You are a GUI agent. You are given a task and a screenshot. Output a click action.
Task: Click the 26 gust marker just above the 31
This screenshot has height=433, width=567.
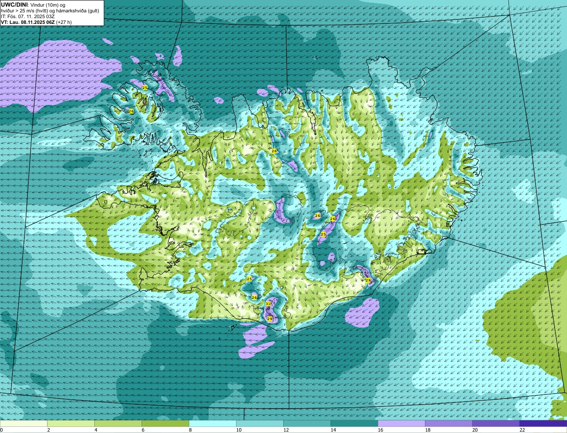254,298
